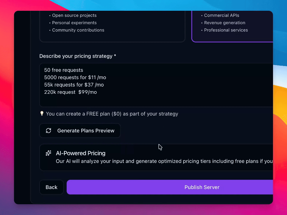Click the AI pricing description text
The width and height of the screenshot is (287, 215).
(x=164, y=161)
